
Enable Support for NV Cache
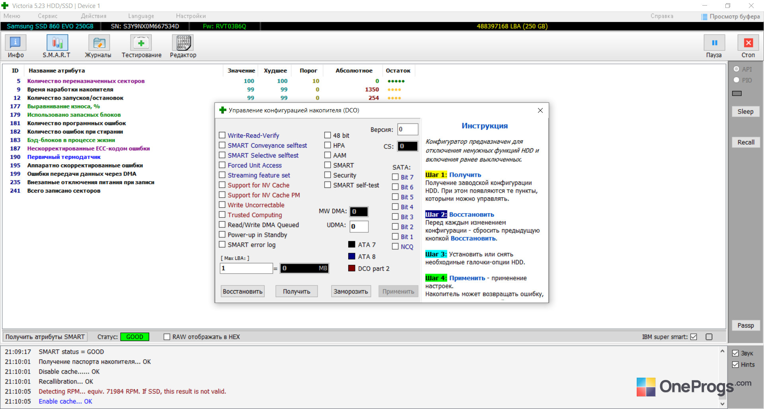coord(222,185)
